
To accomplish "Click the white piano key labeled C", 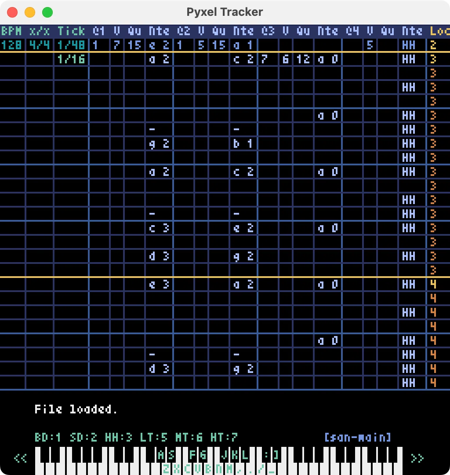I will click(x=187, y=469).
